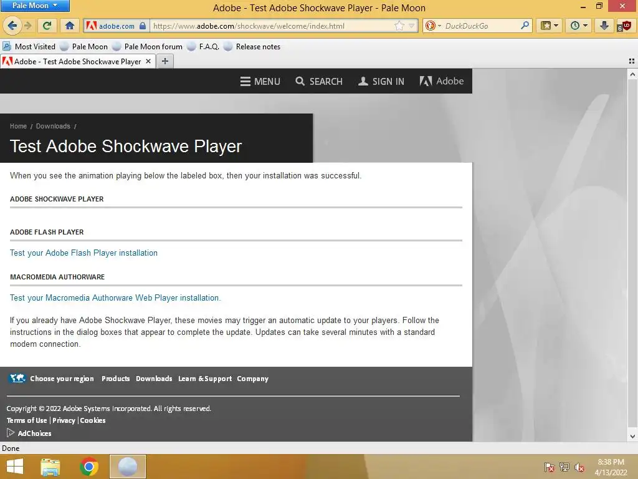
Task: Click the scrollbar up arrow
Action: click(x=632, y=74)
